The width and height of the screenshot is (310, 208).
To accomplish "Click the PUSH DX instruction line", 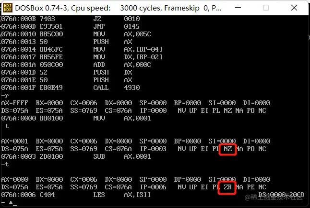I will pos(67,73).
